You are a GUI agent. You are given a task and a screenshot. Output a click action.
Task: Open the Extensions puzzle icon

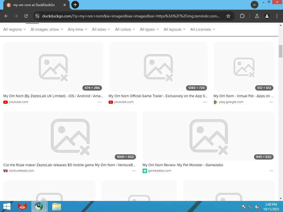[x=242, y=16]
